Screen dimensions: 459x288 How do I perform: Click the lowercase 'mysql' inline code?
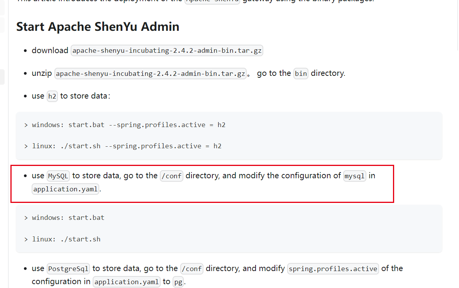(x=354, y=176)
